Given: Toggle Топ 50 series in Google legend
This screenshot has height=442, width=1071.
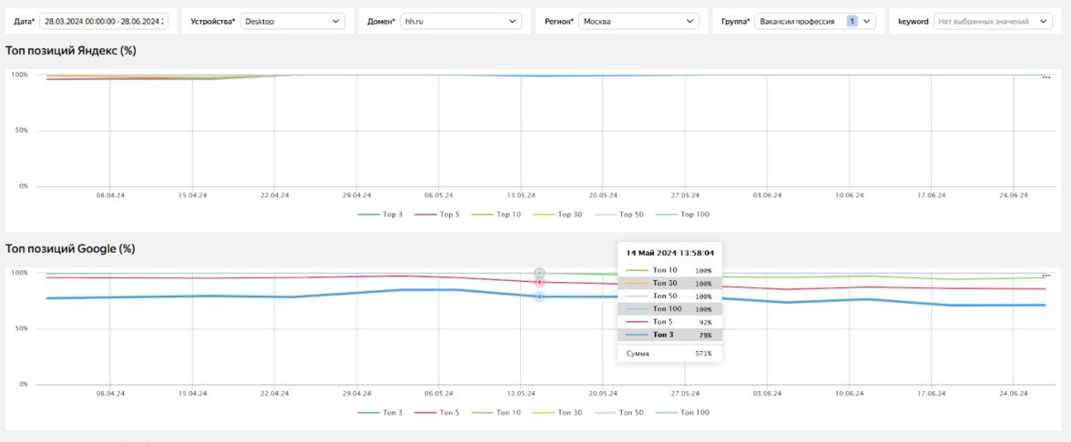Looking at the screenshot, I should [x=618, y=412].
